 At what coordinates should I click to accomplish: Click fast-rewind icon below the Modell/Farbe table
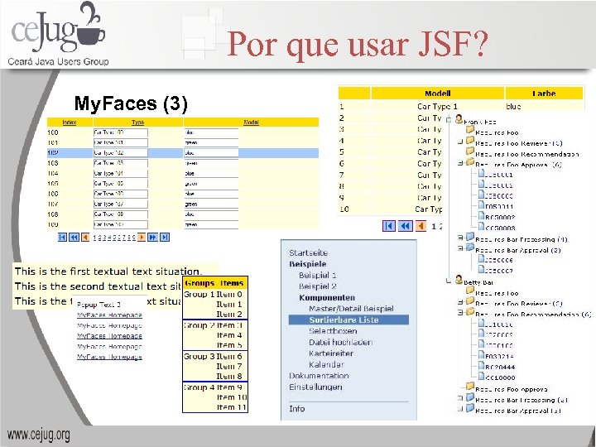[x=405, y=226]
